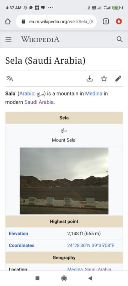The width and height of the screenshot is (128, 286).
Task: Download the article with download icon
Action: pos(90,79)
